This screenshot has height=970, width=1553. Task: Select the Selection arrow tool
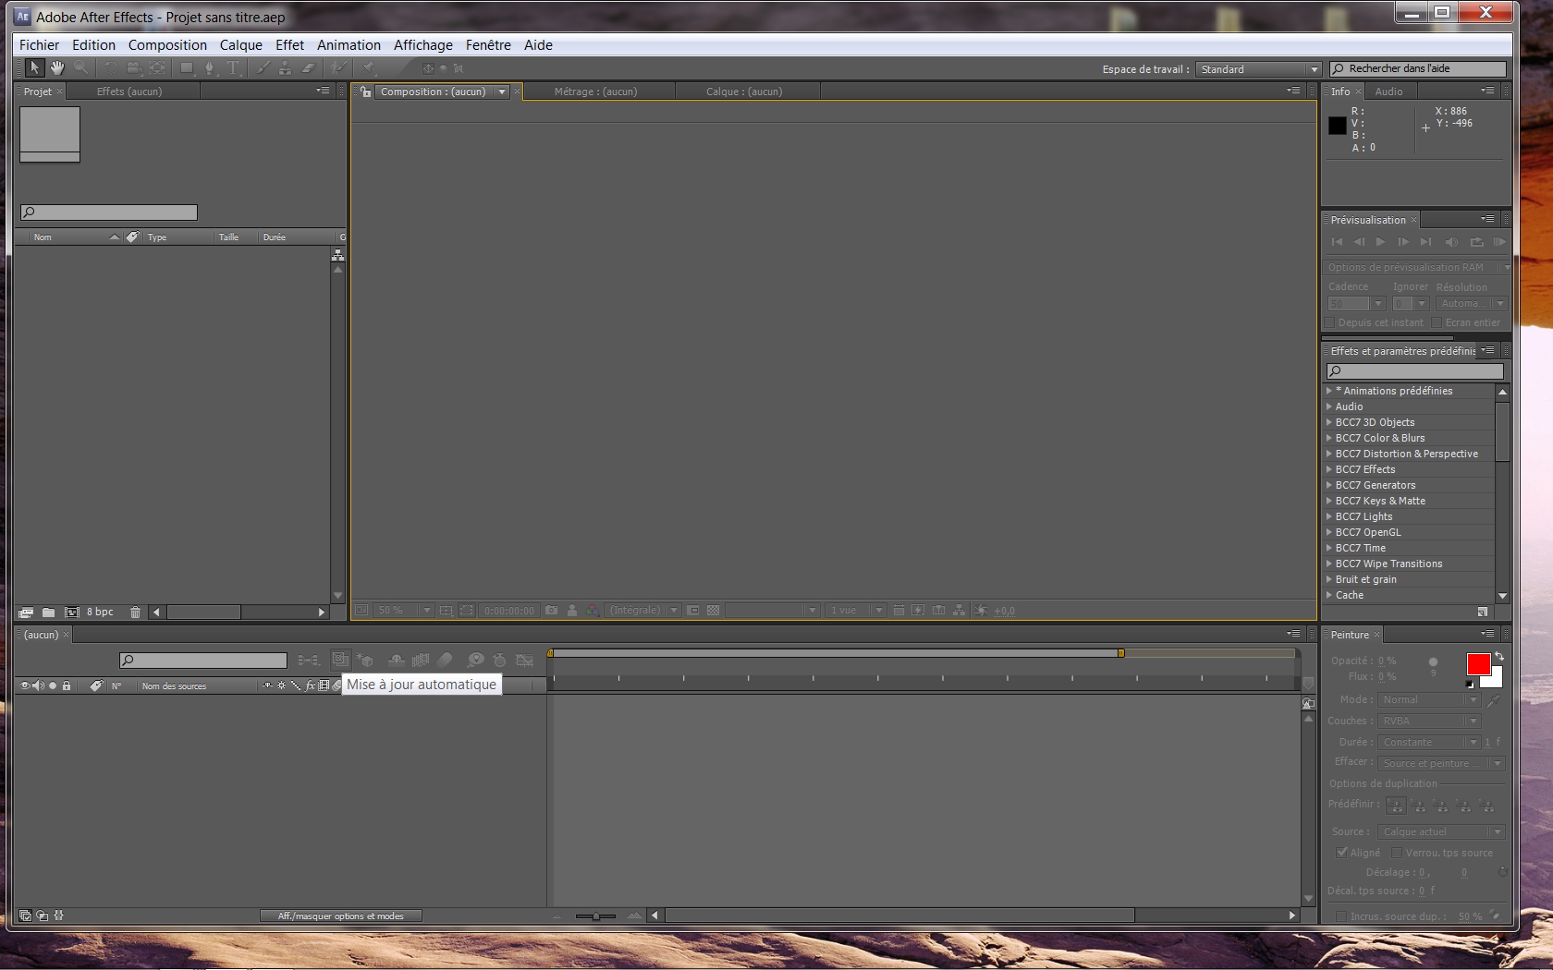coord(34,67)
